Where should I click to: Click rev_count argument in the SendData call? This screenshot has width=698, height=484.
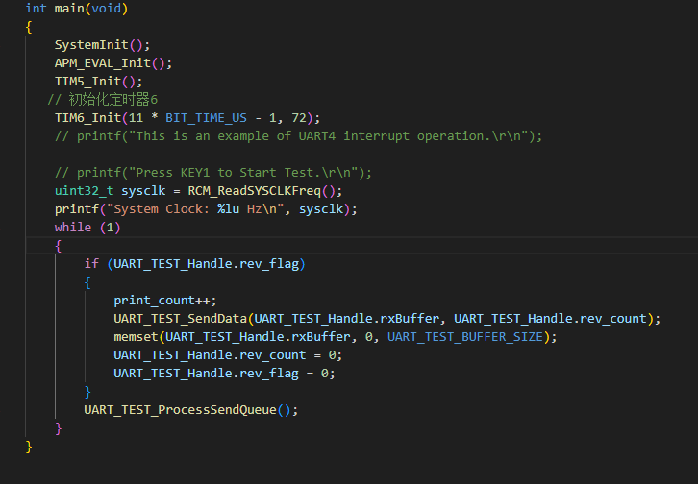613,319
